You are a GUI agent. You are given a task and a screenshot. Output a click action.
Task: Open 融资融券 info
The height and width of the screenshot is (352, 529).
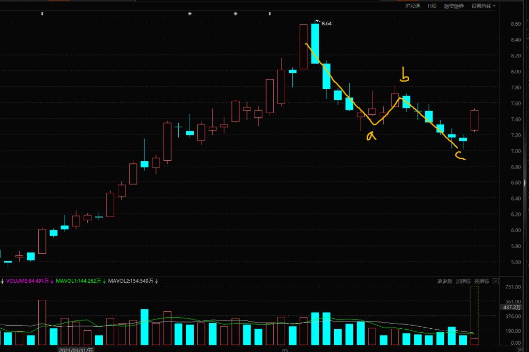point(454,6)
